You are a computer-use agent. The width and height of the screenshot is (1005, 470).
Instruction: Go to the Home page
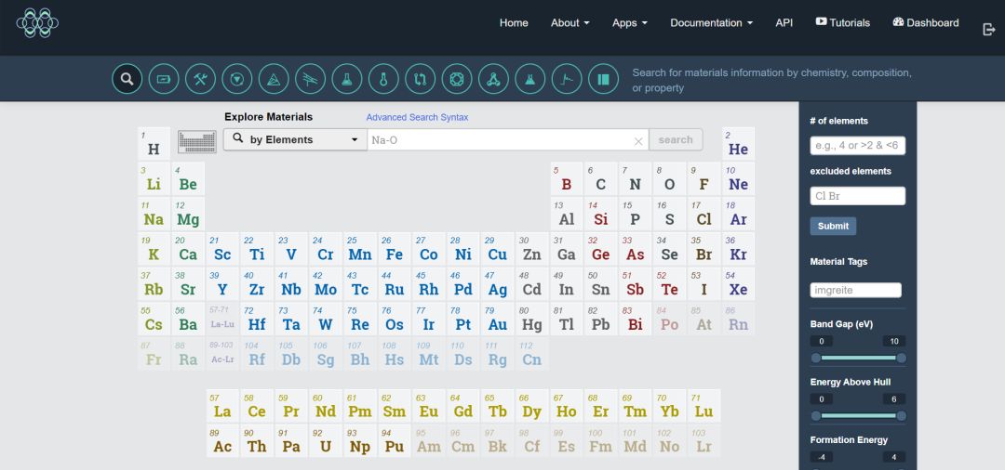tap(514, 23)
